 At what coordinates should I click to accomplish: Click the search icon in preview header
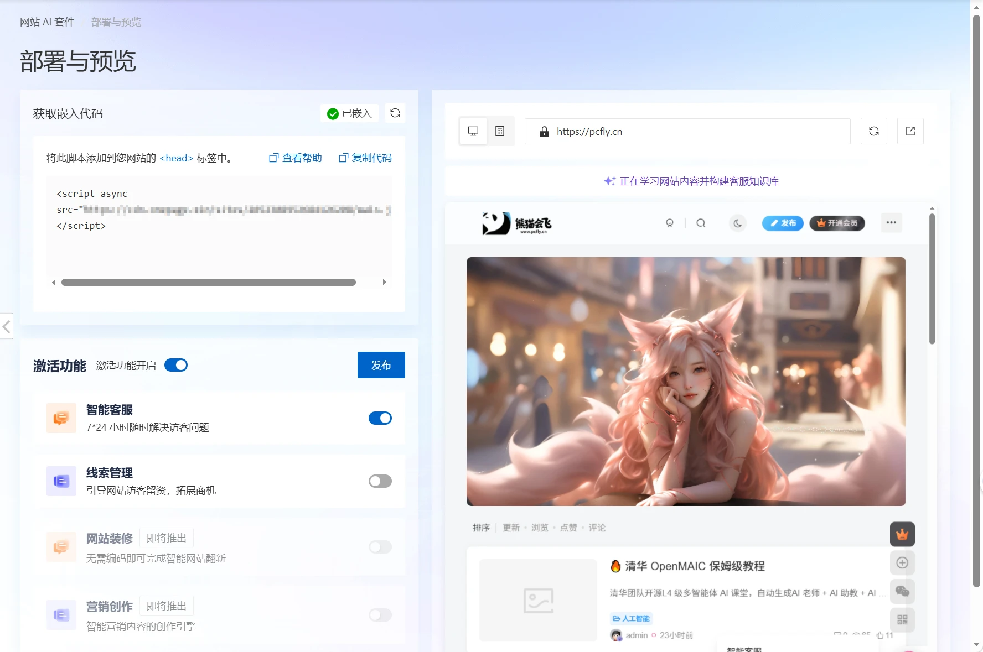tap(701, 223)
